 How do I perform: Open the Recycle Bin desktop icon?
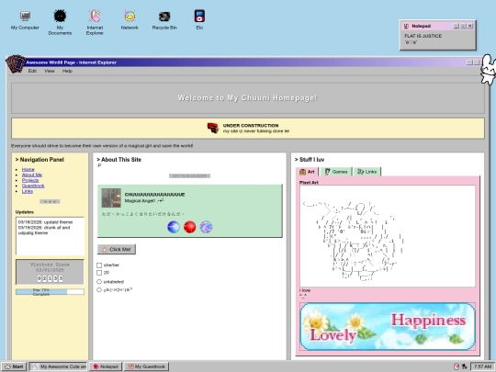tap(164, 20)
